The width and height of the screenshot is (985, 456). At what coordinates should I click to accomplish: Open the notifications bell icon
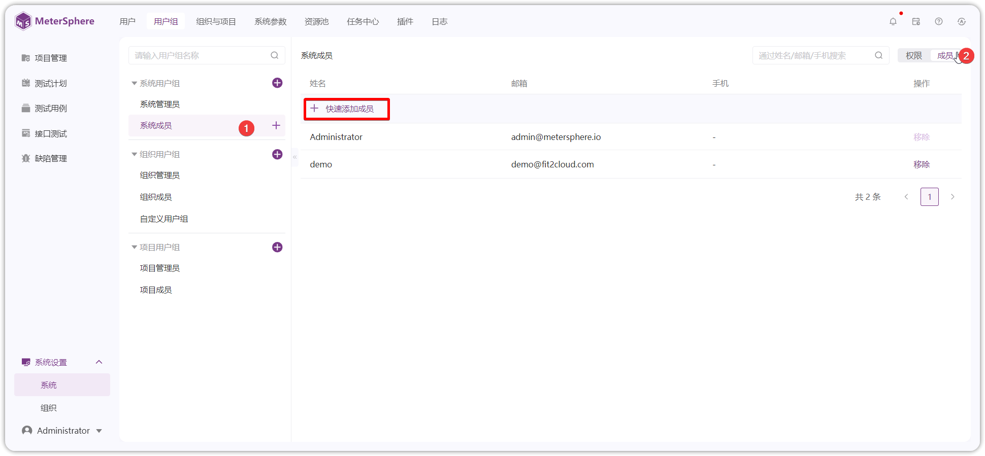point(893,21)
